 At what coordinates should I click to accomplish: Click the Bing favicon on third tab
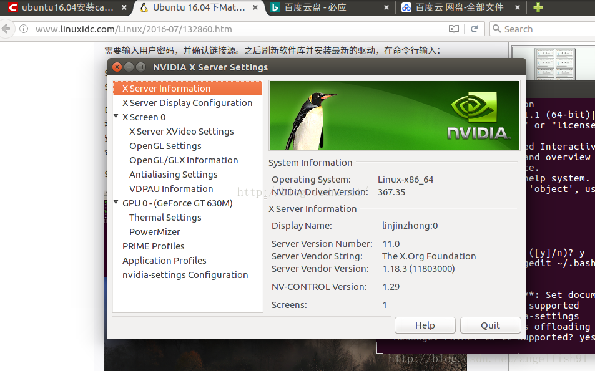point(275,7)
